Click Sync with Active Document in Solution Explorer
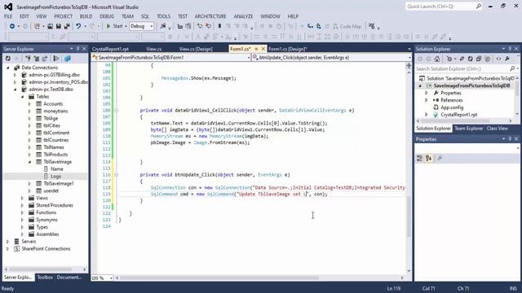522x293 pixels. [462, 59]
